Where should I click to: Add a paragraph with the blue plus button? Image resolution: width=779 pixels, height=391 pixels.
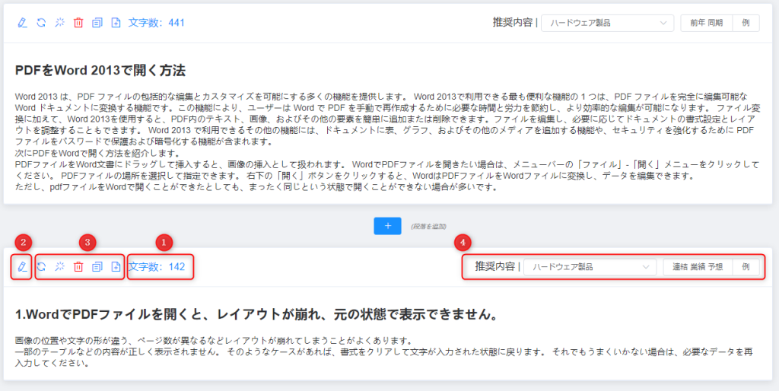coord(387,226)
